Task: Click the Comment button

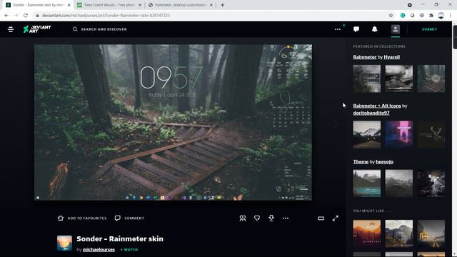Action: click(129, 218)
